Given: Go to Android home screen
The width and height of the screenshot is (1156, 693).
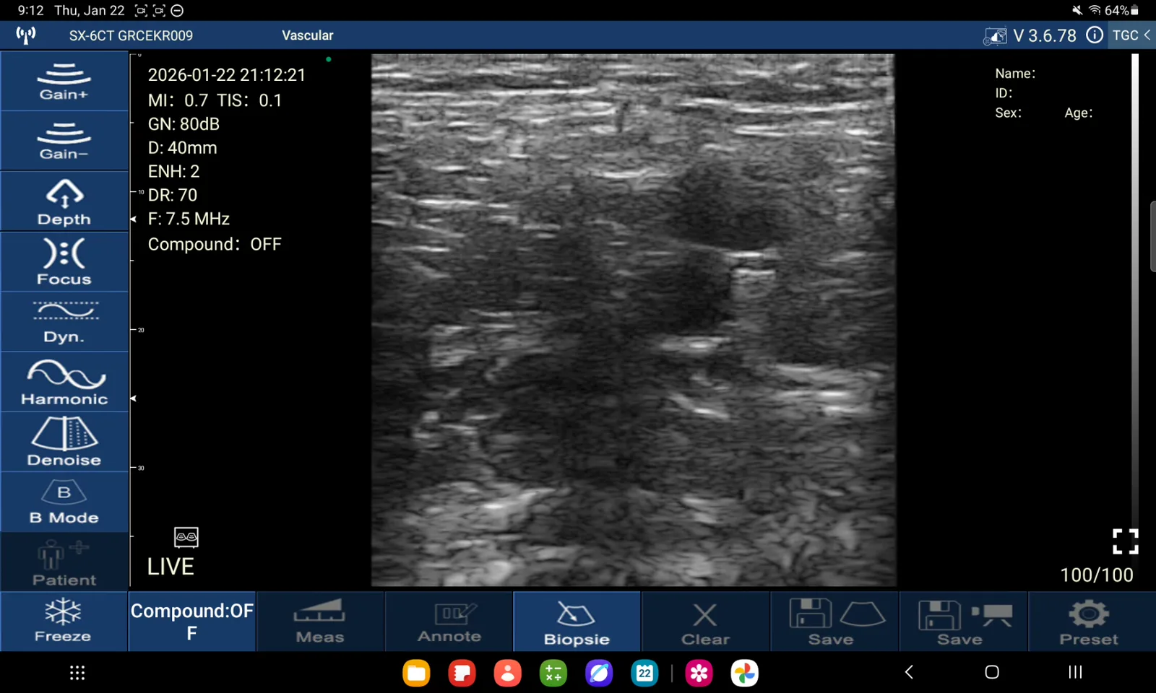Looking at the screenshot, I should click(x=992, y=672).
